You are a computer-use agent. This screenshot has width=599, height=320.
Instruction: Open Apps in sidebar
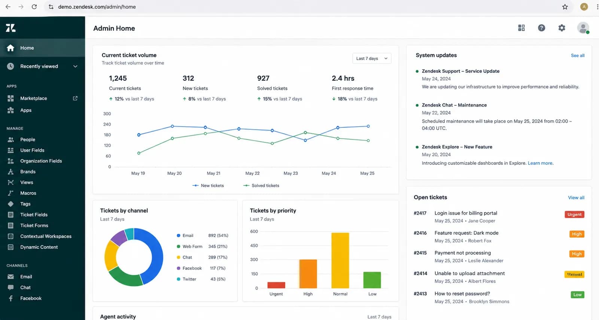coord(26,110)
